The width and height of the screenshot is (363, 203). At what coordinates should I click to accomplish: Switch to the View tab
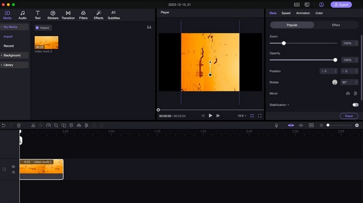pos(273,13)
